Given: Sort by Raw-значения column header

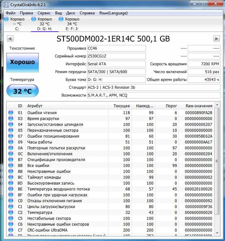Looking at the screenshot, I should click(x=196, y=106).
